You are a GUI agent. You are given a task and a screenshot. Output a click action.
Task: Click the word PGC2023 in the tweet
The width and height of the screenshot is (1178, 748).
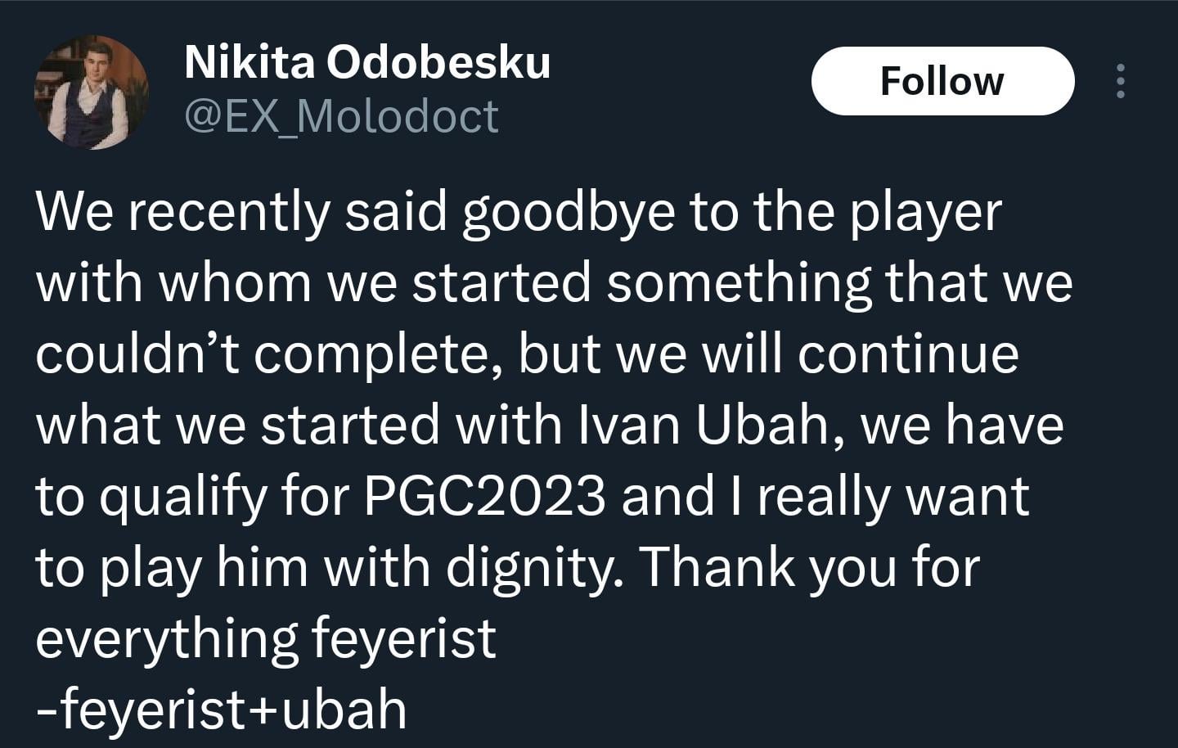[484, 497]
